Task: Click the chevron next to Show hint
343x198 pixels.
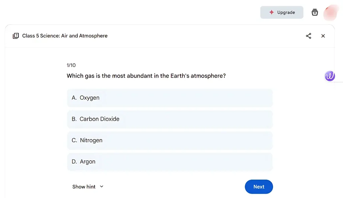Action: click(102, 187)
